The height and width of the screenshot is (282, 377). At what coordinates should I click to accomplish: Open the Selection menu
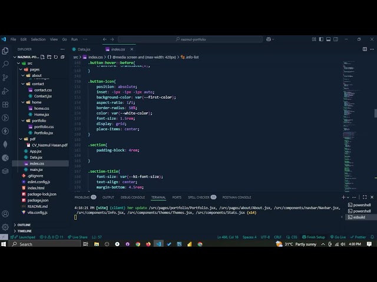click(38, 39)
